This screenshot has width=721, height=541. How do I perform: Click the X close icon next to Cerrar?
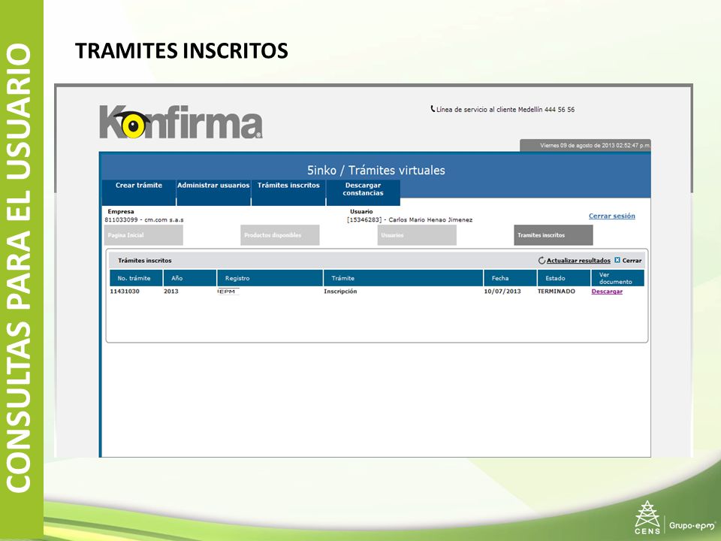pos(617,260)
